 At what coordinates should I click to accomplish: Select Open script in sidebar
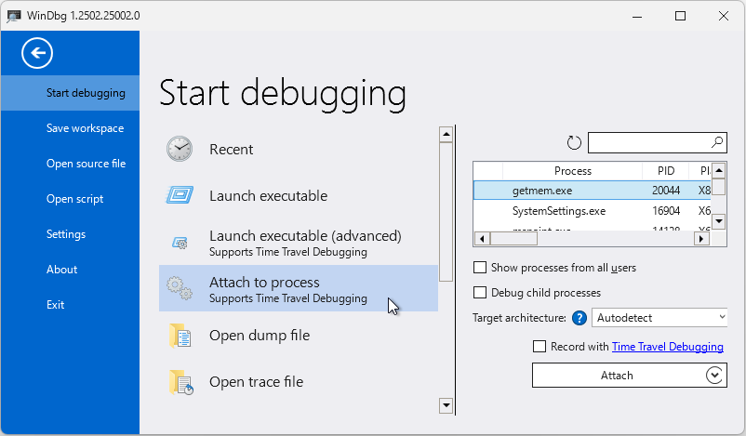(71, 199)
